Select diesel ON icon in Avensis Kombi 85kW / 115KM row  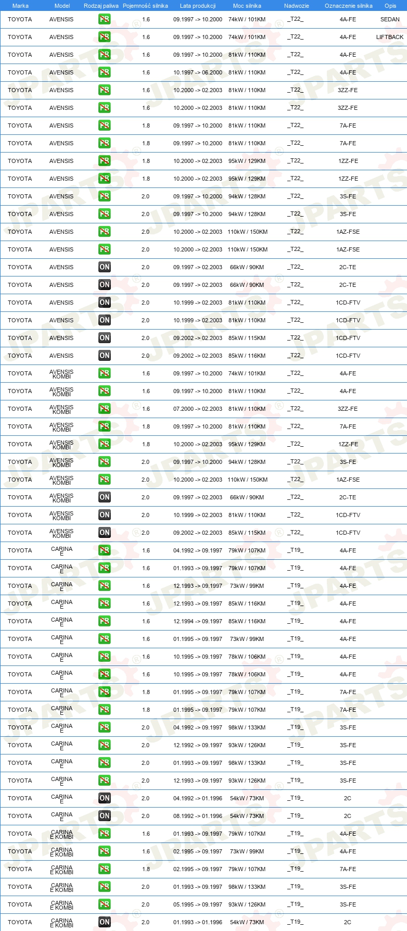[x=105, y=533]
